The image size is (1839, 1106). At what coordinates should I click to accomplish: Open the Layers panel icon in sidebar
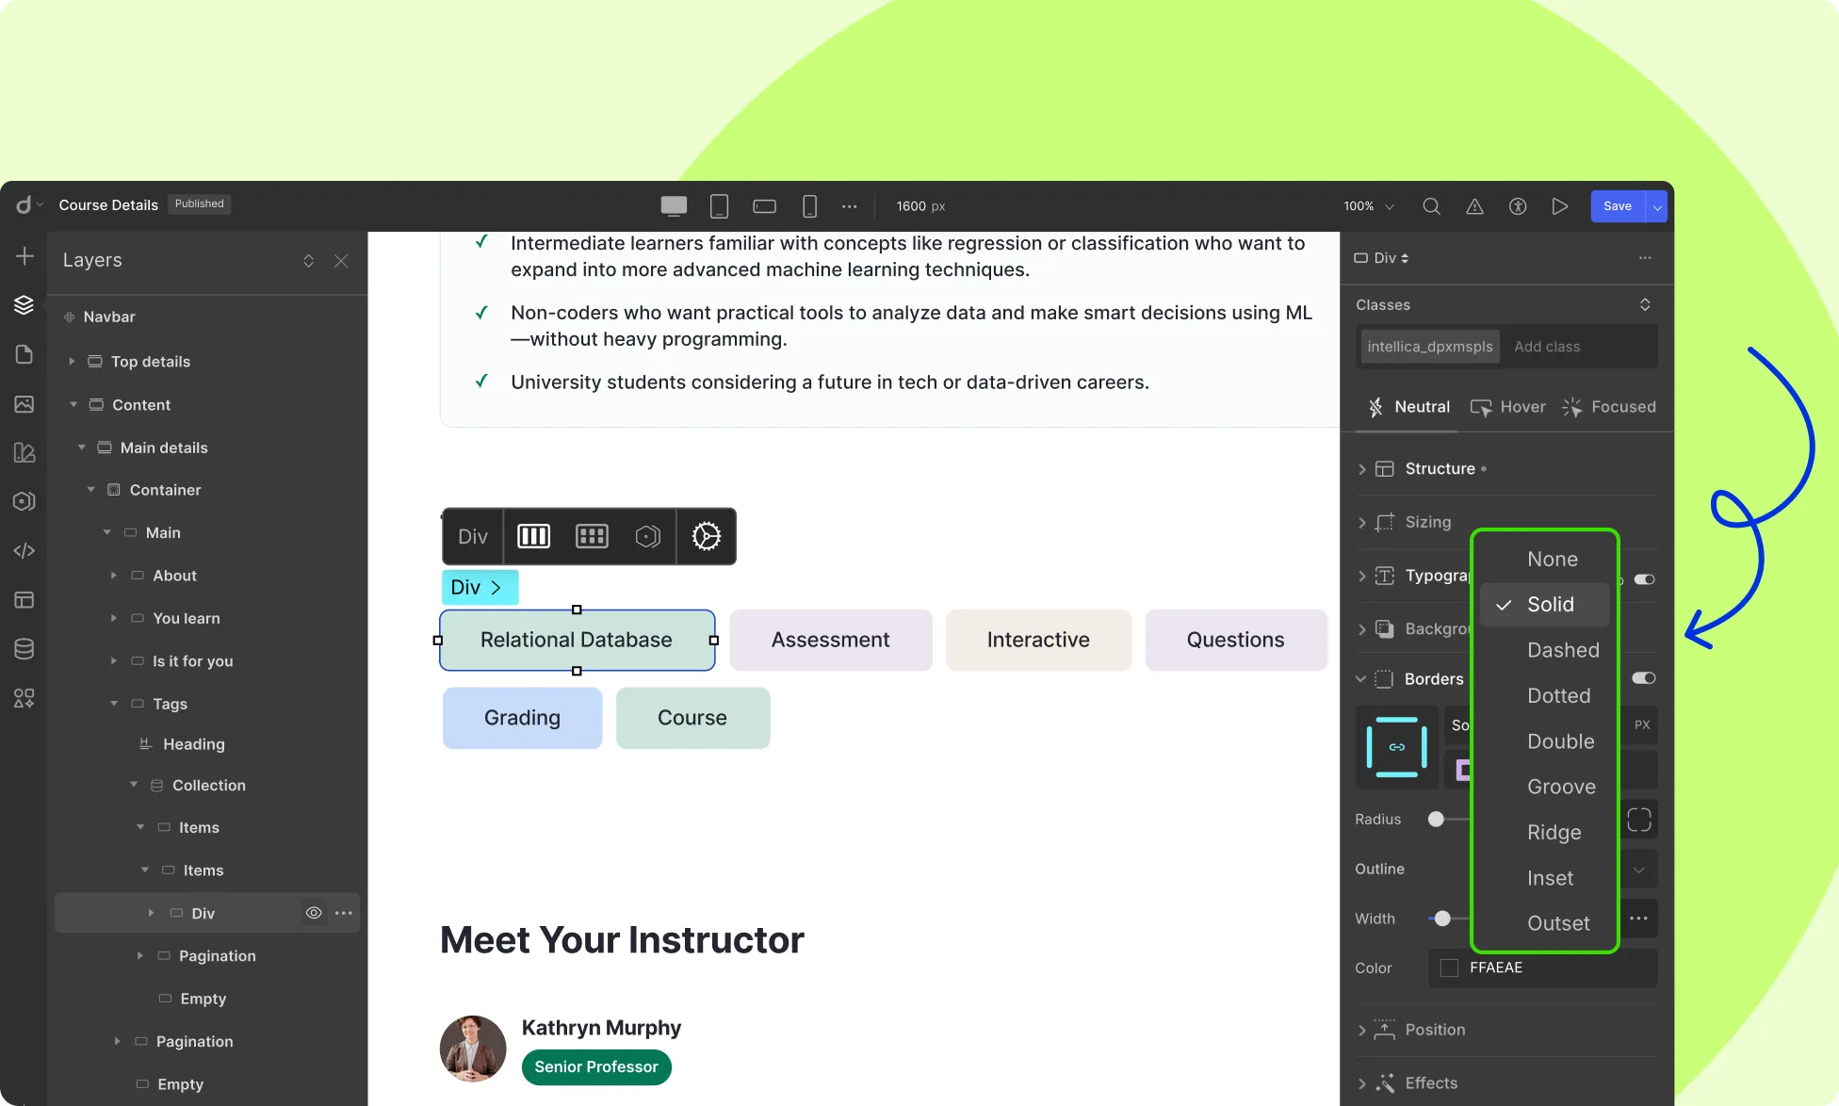[24, 304]
